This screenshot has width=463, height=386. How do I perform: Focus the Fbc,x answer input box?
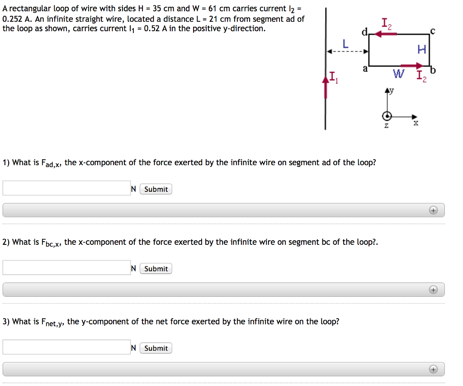point(66,268)
